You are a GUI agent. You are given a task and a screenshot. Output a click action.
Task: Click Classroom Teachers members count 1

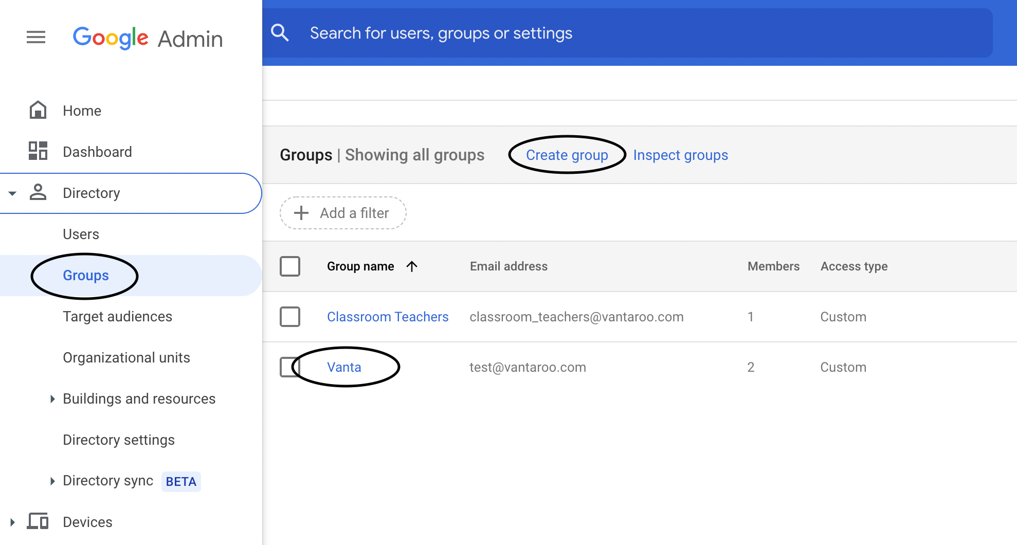751,317
